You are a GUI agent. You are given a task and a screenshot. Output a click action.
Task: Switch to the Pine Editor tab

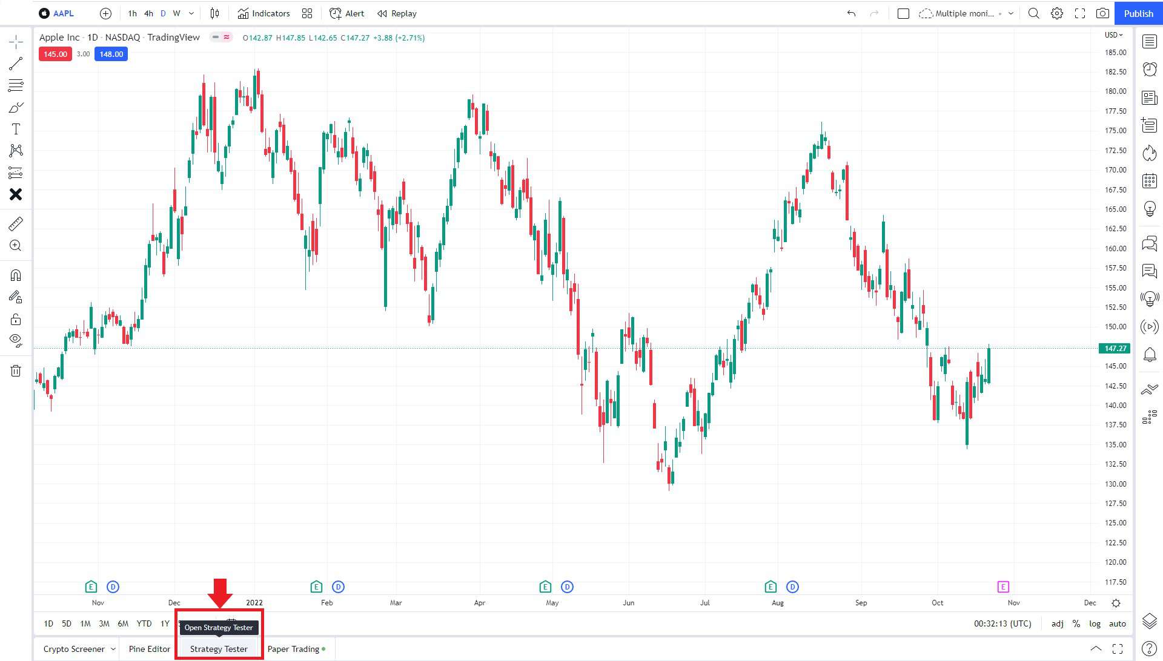pos(148,648)
